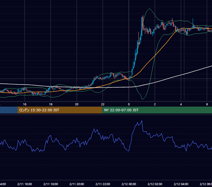The image size is (212, 187).
Task: Click the 2/11 20:00 time label
Action: pyautogui.click(x=77, y=184)
